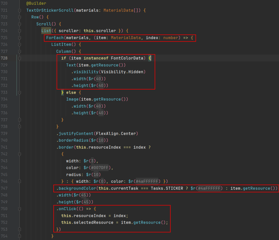Click the fold marker on line 754
Screen dimensions: 279x240
pyautogui.click(x=20, y=236)
